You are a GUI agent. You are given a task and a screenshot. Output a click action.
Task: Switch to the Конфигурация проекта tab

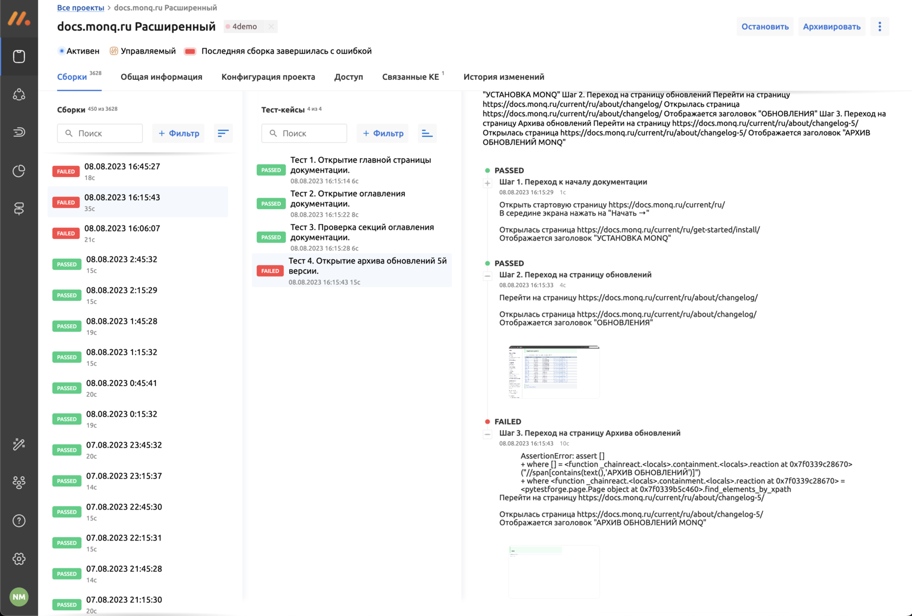coord(268,77)
